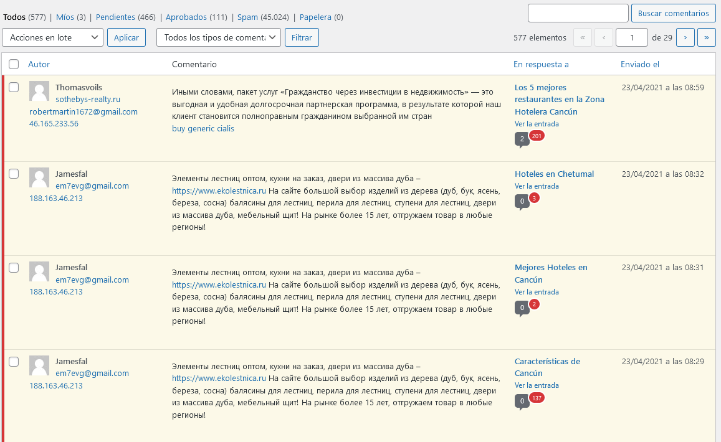This screenshot has width=721, height=442.
Task: Open the 'Acciones en lote' dropdown
Action: click(53, 37)
